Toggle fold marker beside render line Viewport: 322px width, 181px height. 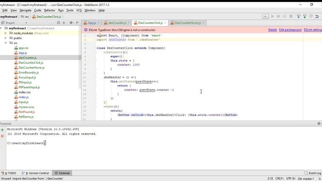pos(95,107)
